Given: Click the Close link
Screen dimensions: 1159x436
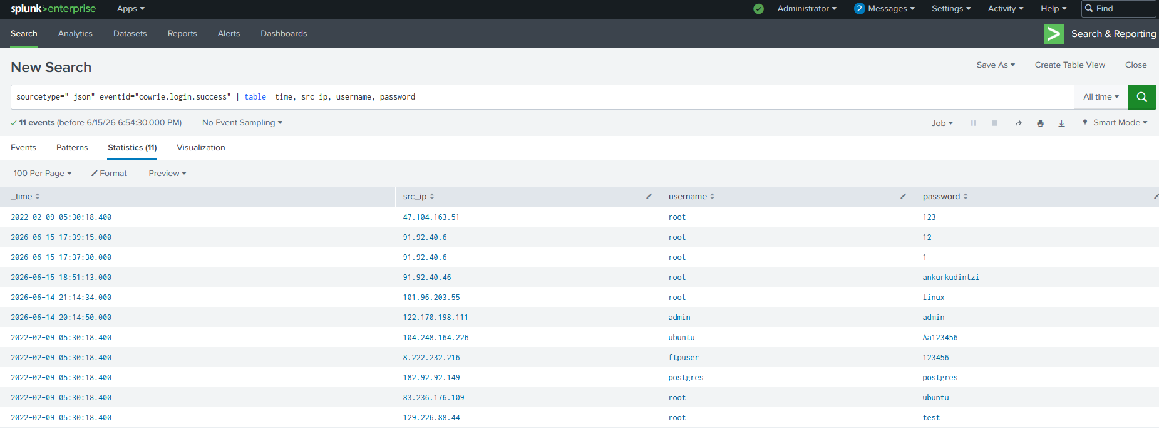Looking at the screenshot, I should pos(1136,65).
